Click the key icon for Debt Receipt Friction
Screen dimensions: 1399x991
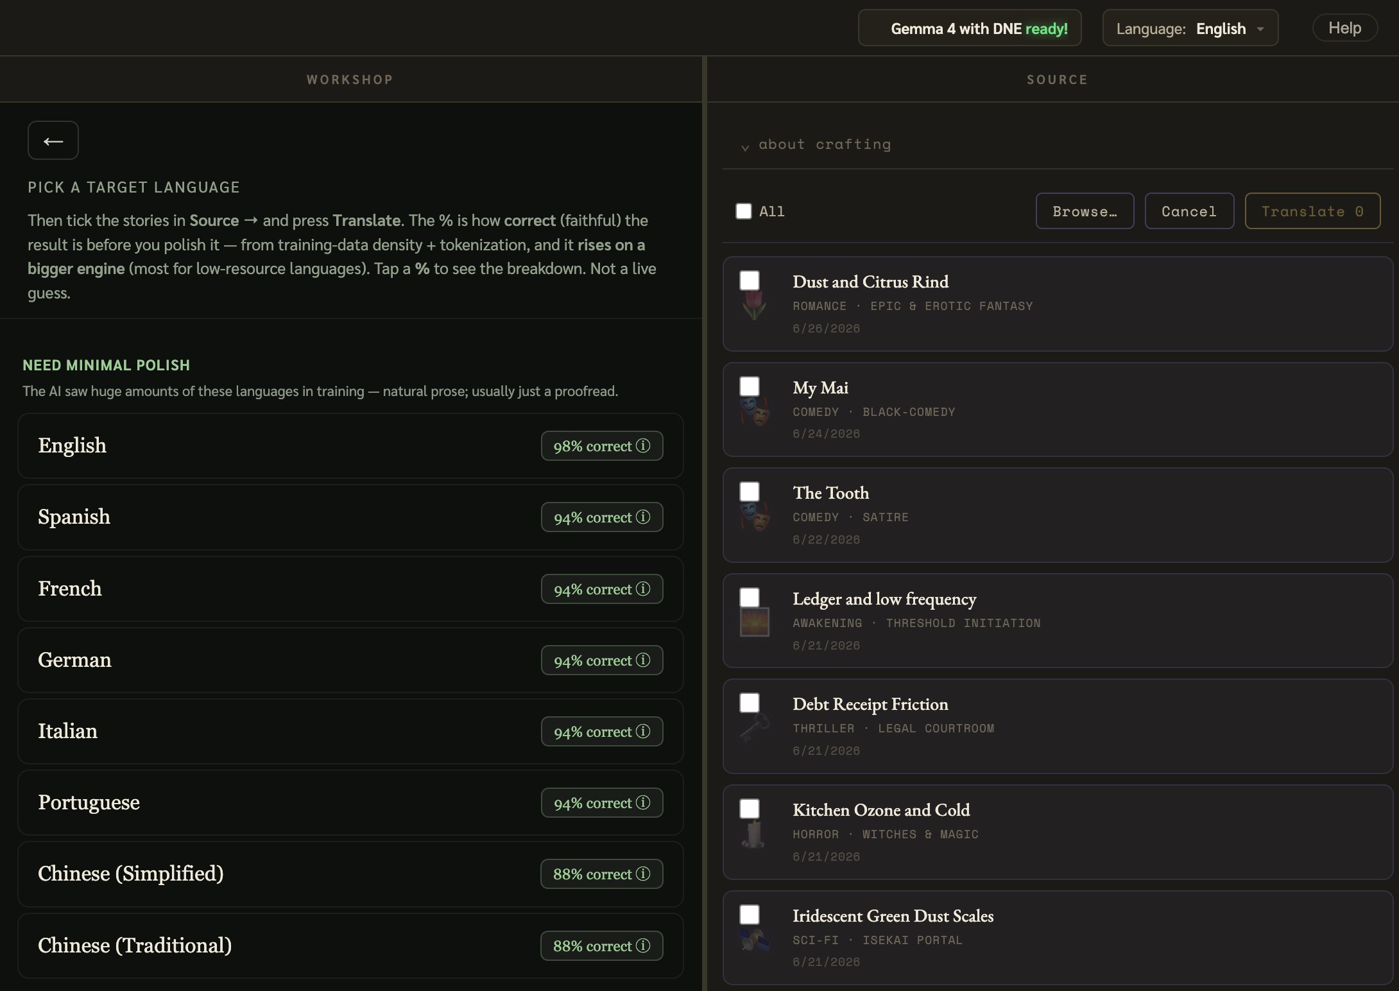754,728
